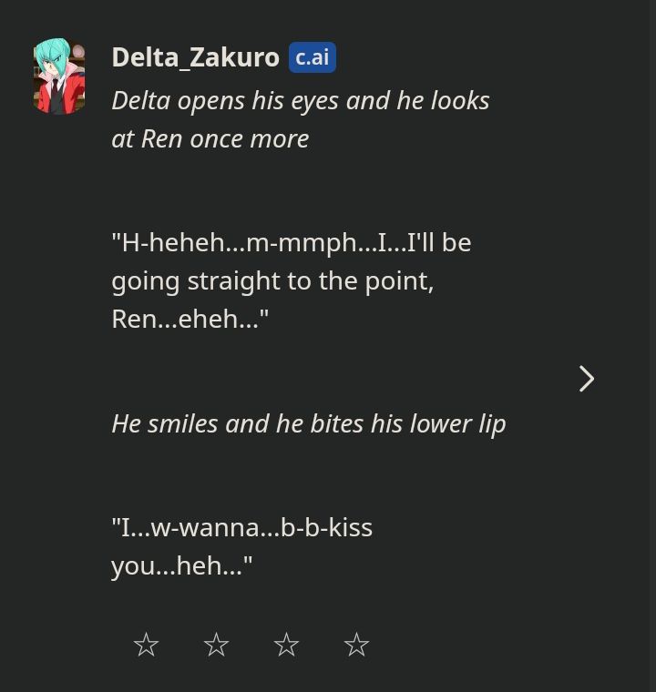Click Delta_Zakuro's avatar picture
656x692 pixels.
pyautogui.click(x=59, y=76)
